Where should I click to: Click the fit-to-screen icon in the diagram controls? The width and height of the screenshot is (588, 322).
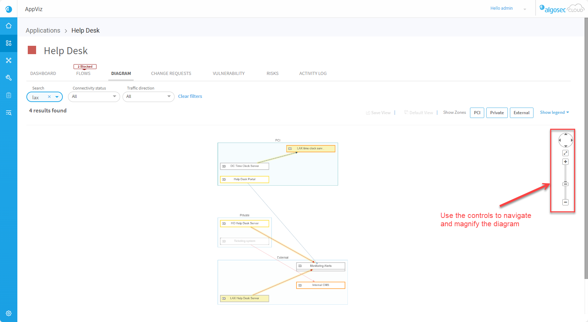tap(565, 153)
